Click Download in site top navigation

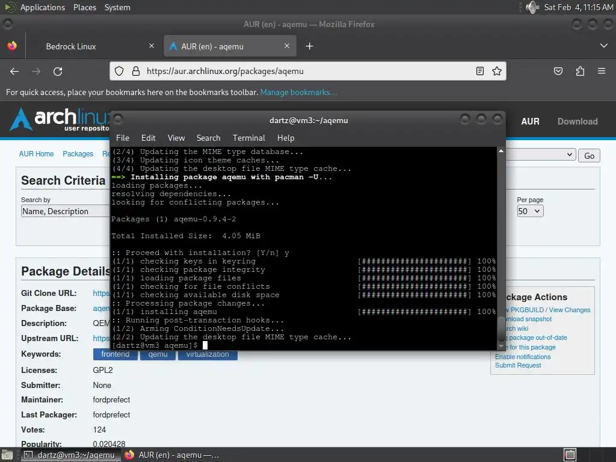(x=577, y=122)
